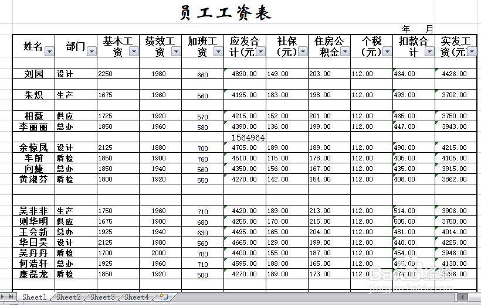Screen dimensions: 481x305
Task: Select 何浩轩's net pay 4130.00
Action: (x=456, y=263)
